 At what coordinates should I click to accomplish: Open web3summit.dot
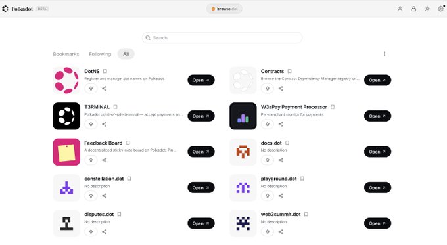click(x=377, y=223)
